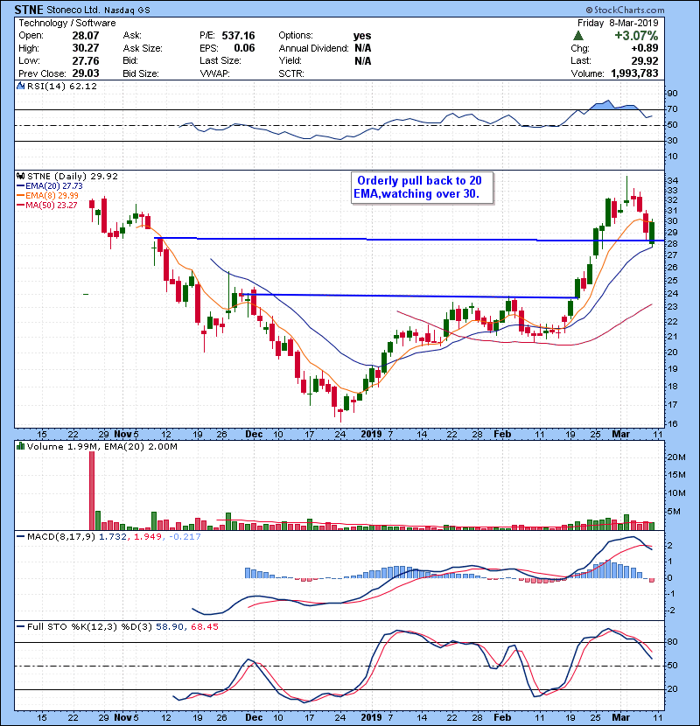Click the Open 28.07 value
Image resolution: width=700 pixels, height=726 pixels.
85,36
